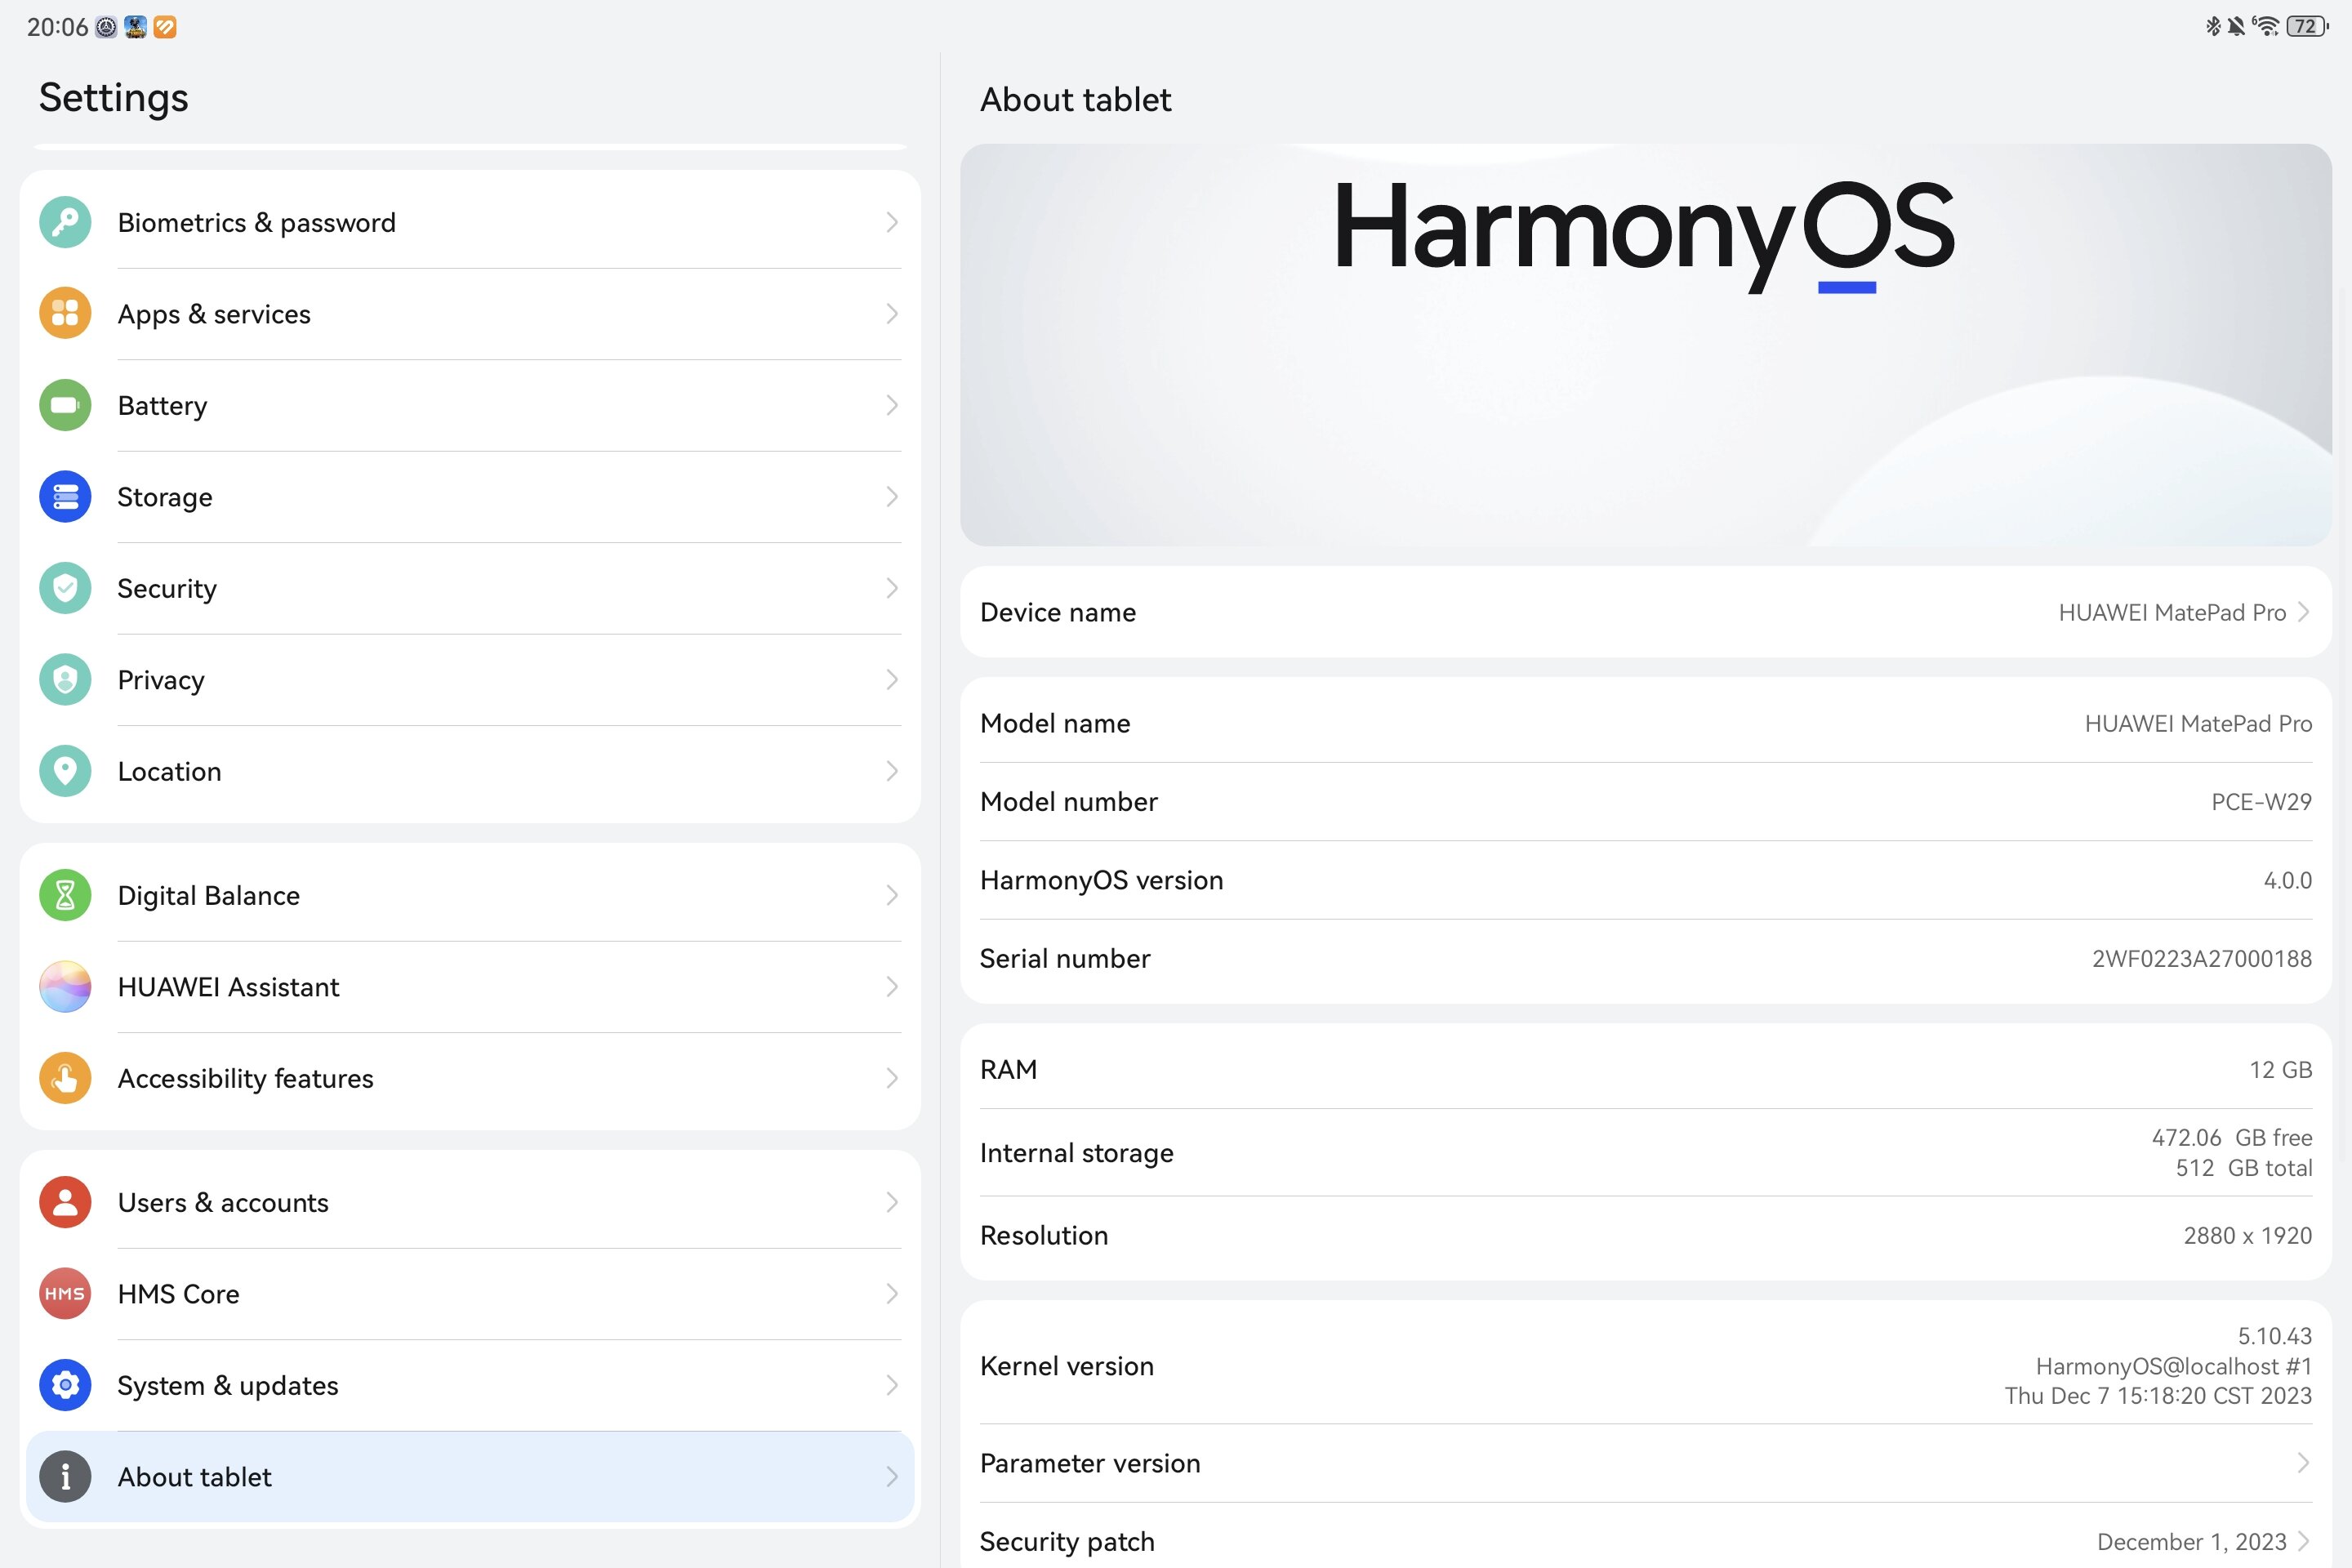Tap the Internal storage label

(x=1076, y=1153)
